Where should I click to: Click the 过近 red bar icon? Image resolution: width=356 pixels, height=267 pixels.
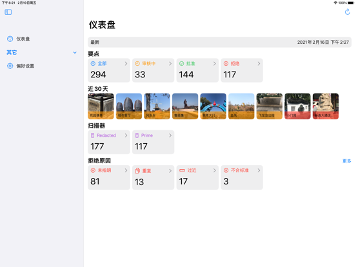182,170
